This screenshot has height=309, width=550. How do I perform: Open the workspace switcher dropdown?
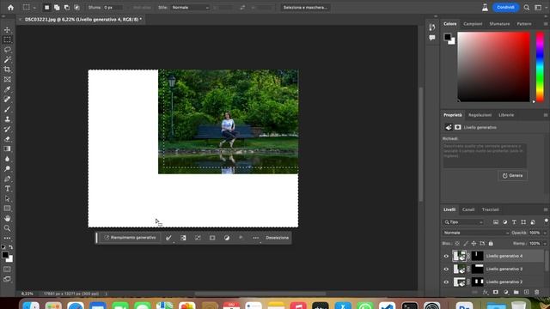[x=538, y=8]
